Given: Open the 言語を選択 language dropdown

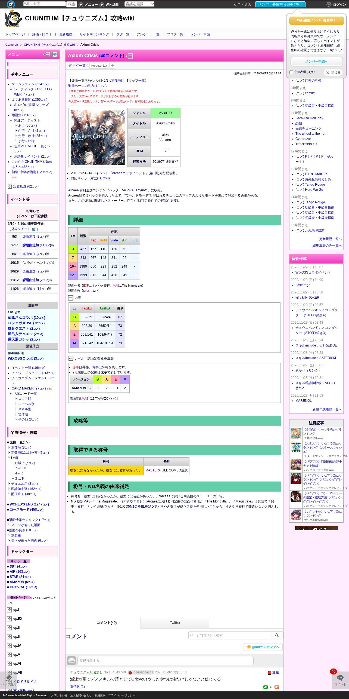Looking at the screenshot, I should point(139,4).
